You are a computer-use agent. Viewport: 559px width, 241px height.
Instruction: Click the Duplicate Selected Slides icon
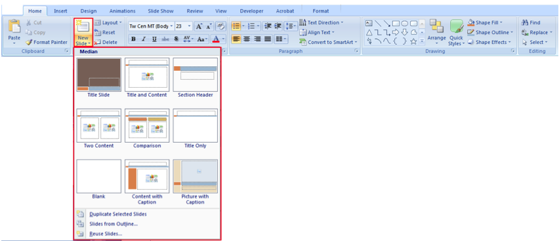(x=81, y=214)
